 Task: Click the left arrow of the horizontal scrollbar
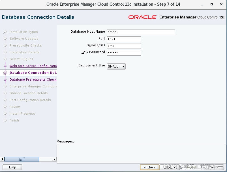2,159
